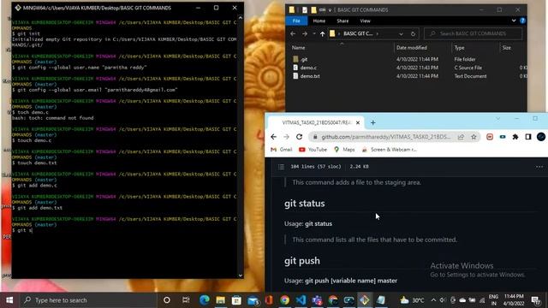Select the demo.txt file in Explorer

coord(310,76)
